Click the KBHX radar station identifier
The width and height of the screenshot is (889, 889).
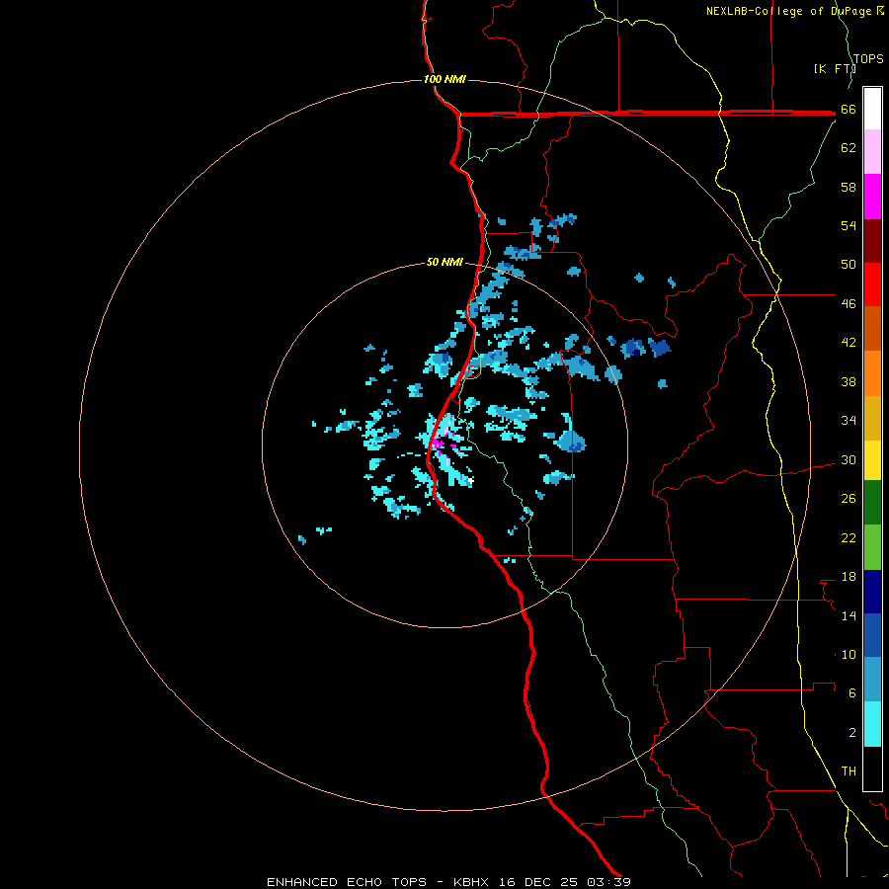coord(473,882)
